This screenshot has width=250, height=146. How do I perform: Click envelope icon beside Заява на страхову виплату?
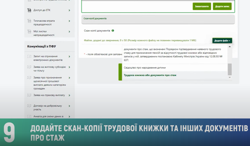29,95
